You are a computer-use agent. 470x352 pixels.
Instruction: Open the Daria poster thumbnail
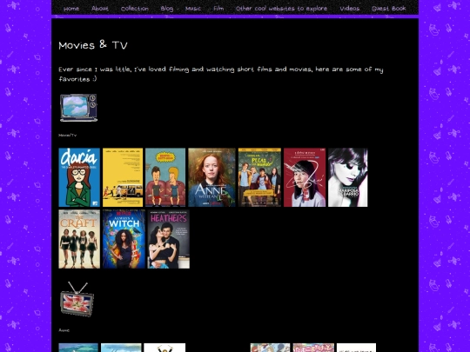tap(79, 177)
